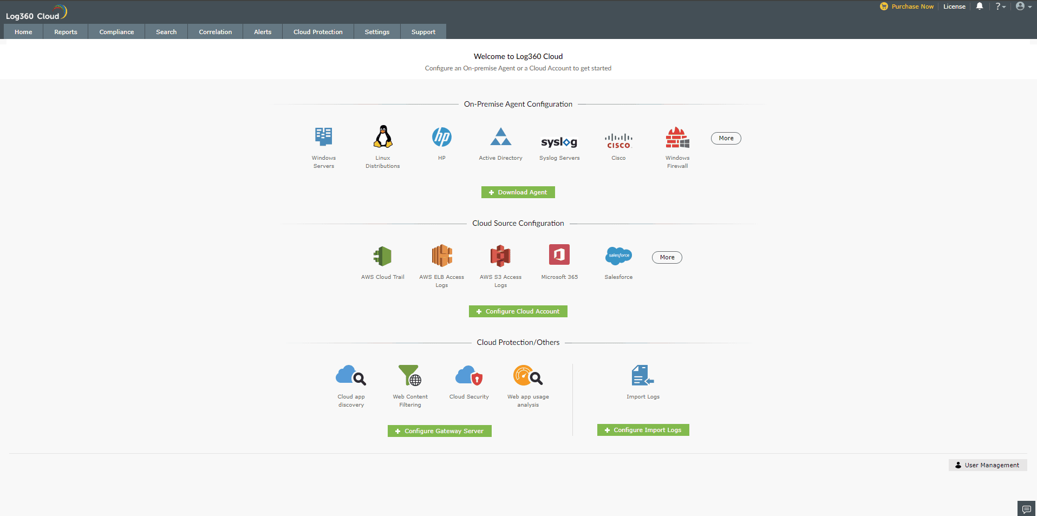
Task: Click the AWS ELB Access Logs icon
Action: [x=442, y=256]
